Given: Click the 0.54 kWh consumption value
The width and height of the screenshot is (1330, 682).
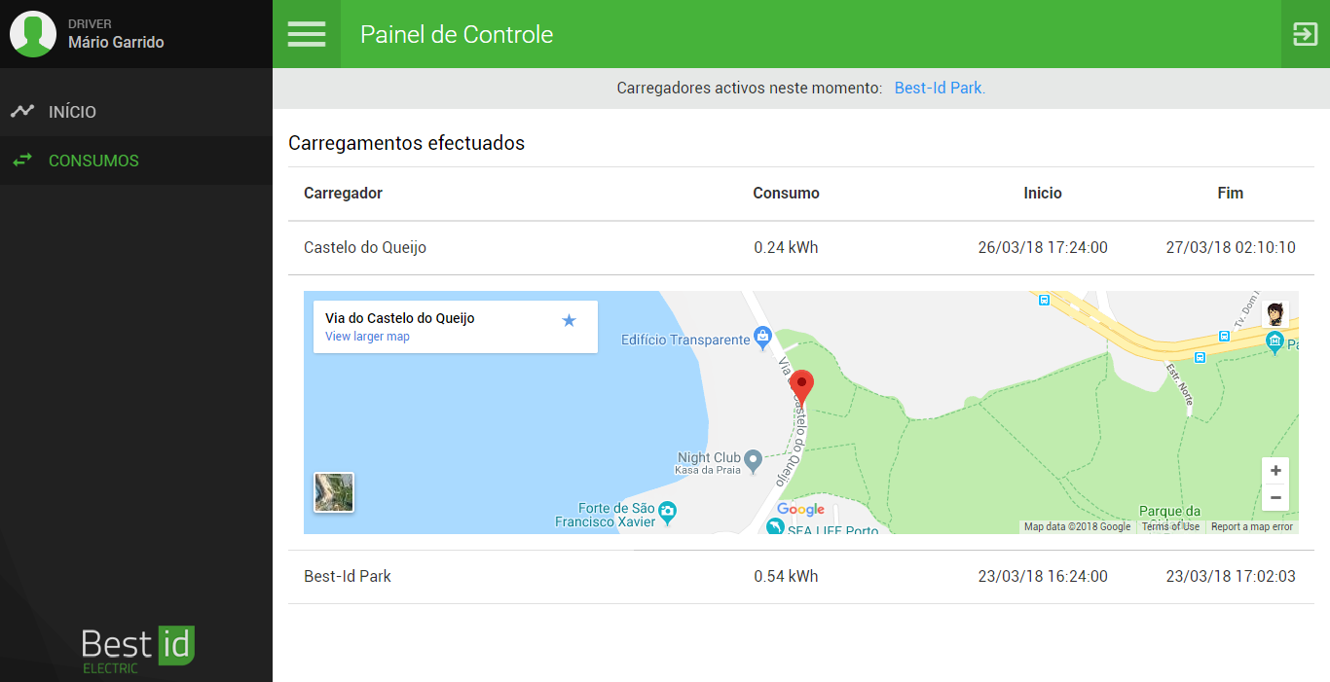Looking at the screenshot, I should [786, 576].
